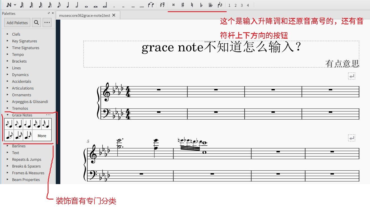
Task: Click the tie icon in the toolbar
Action: click(x=151, y=5)
